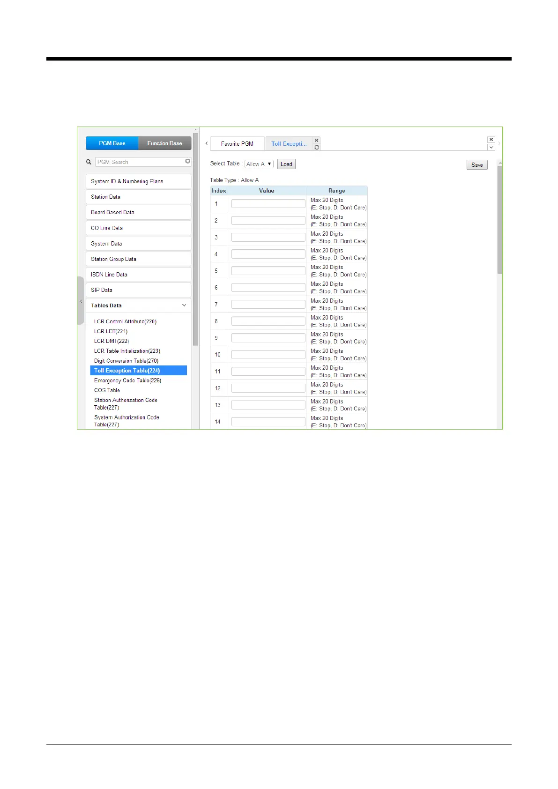Open Emergency Code Table(226)
Image resolution: width=558 pixels, height=789 pixels.
click(127, 380)
